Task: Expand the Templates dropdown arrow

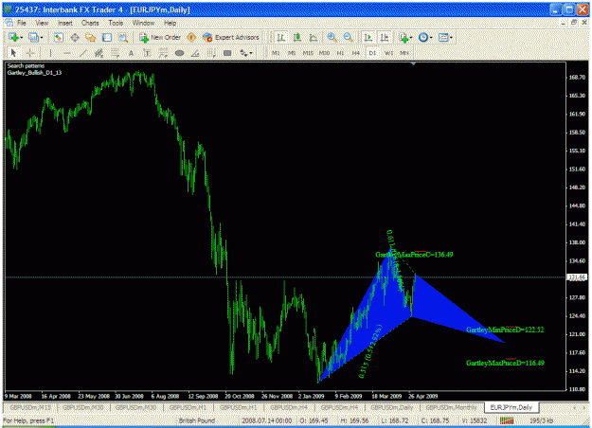Action: pyautogui.click(x=451, y=38)
